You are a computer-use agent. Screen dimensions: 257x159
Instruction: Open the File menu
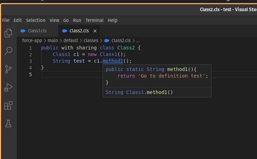(6, 20)
